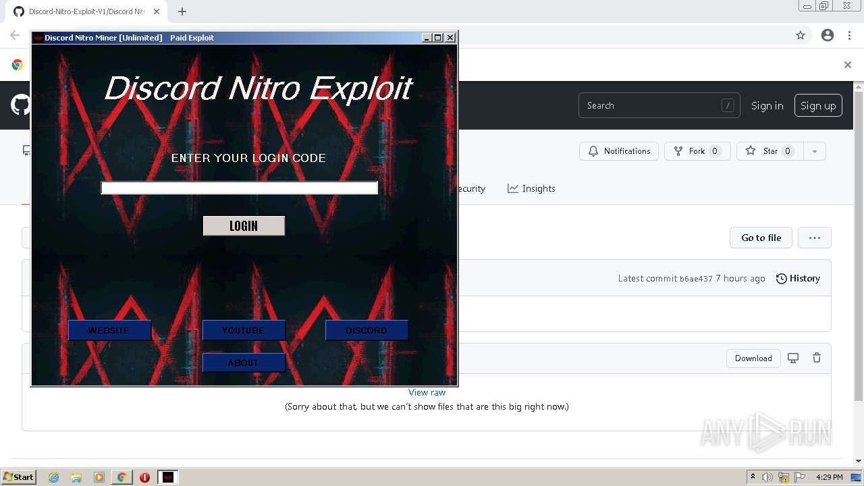Screen dimensions: 864x486
Task: Open the three-dots more options button
Action: [x=815, y=238]
